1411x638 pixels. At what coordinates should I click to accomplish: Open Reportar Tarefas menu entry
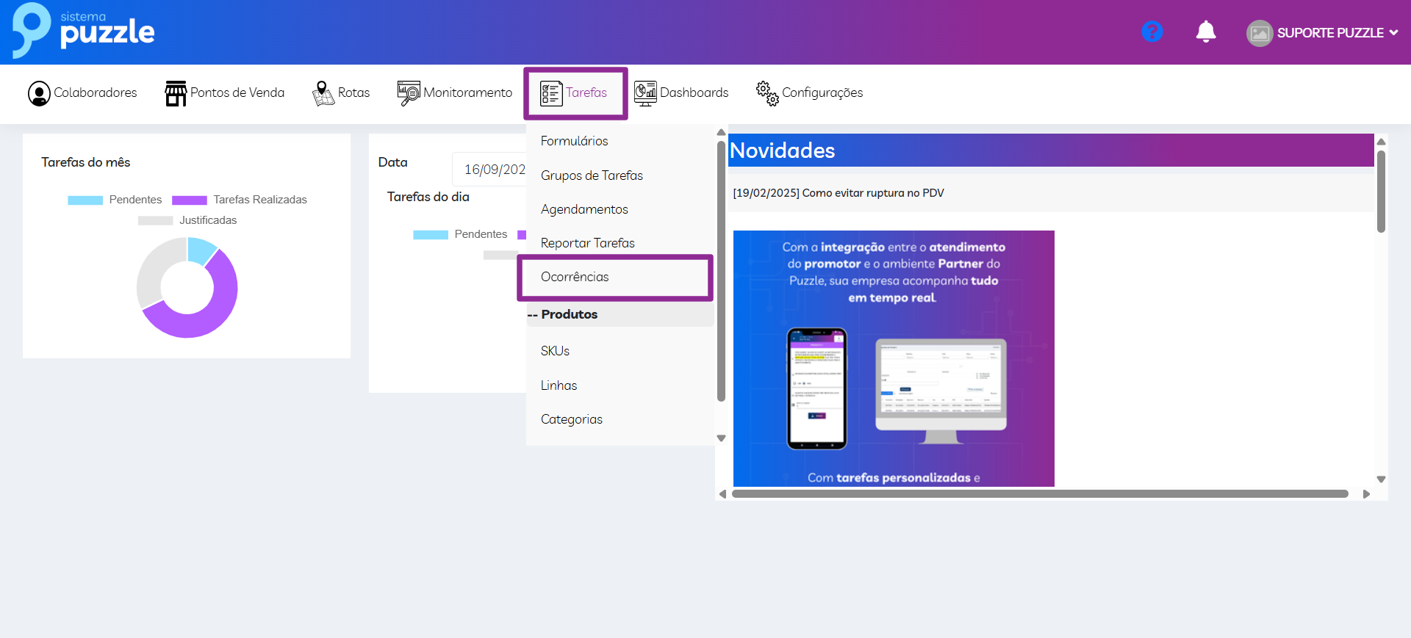[587, 243]
